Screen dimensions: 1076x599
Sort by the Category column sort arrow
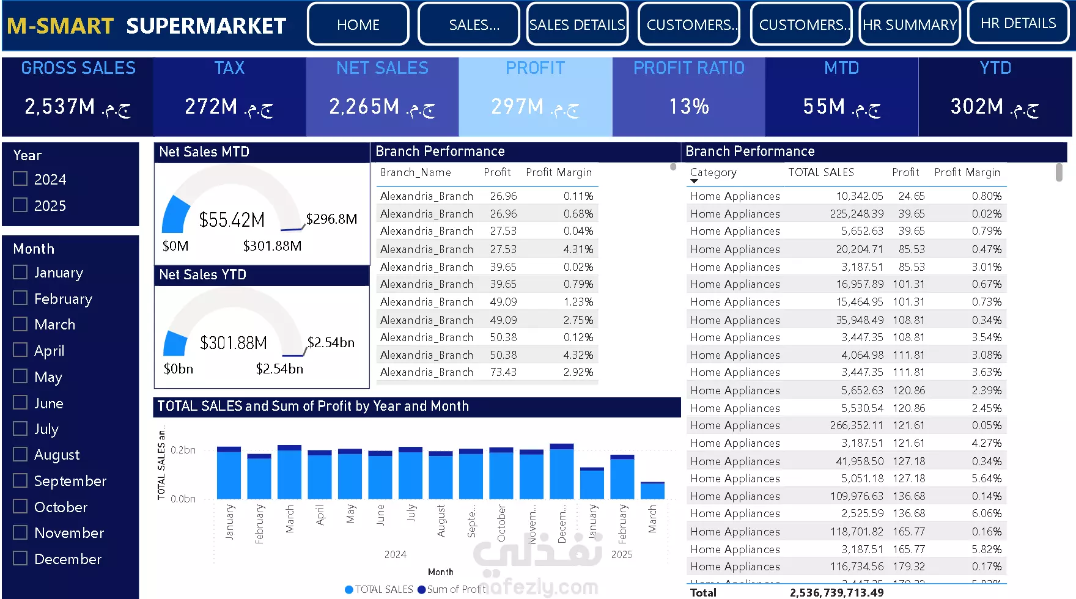click(x=694, y=181)
